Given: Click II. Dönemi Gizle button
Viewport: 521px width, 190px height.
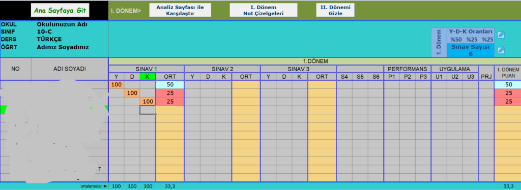Looking at the screenshot, I should (x=335, y=10).
